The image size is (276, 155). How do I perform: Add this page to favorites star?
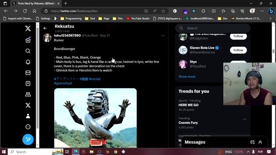163,11
